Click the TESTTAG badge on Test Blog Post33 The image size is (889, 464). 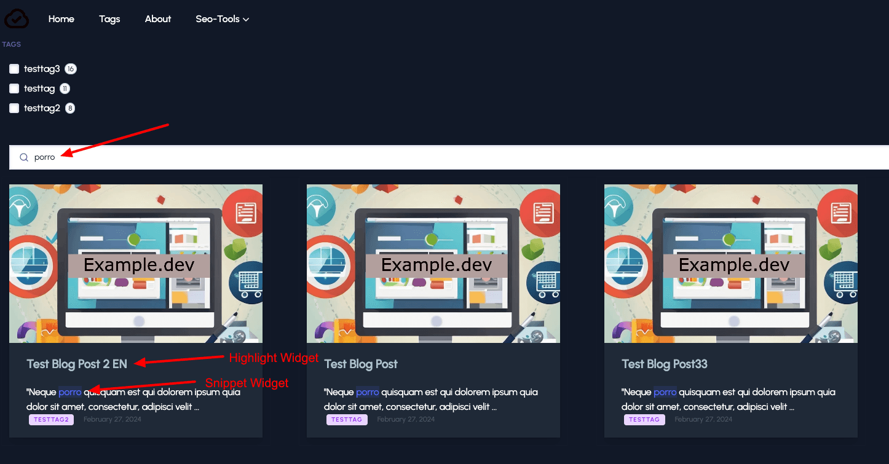pos(644,420)
